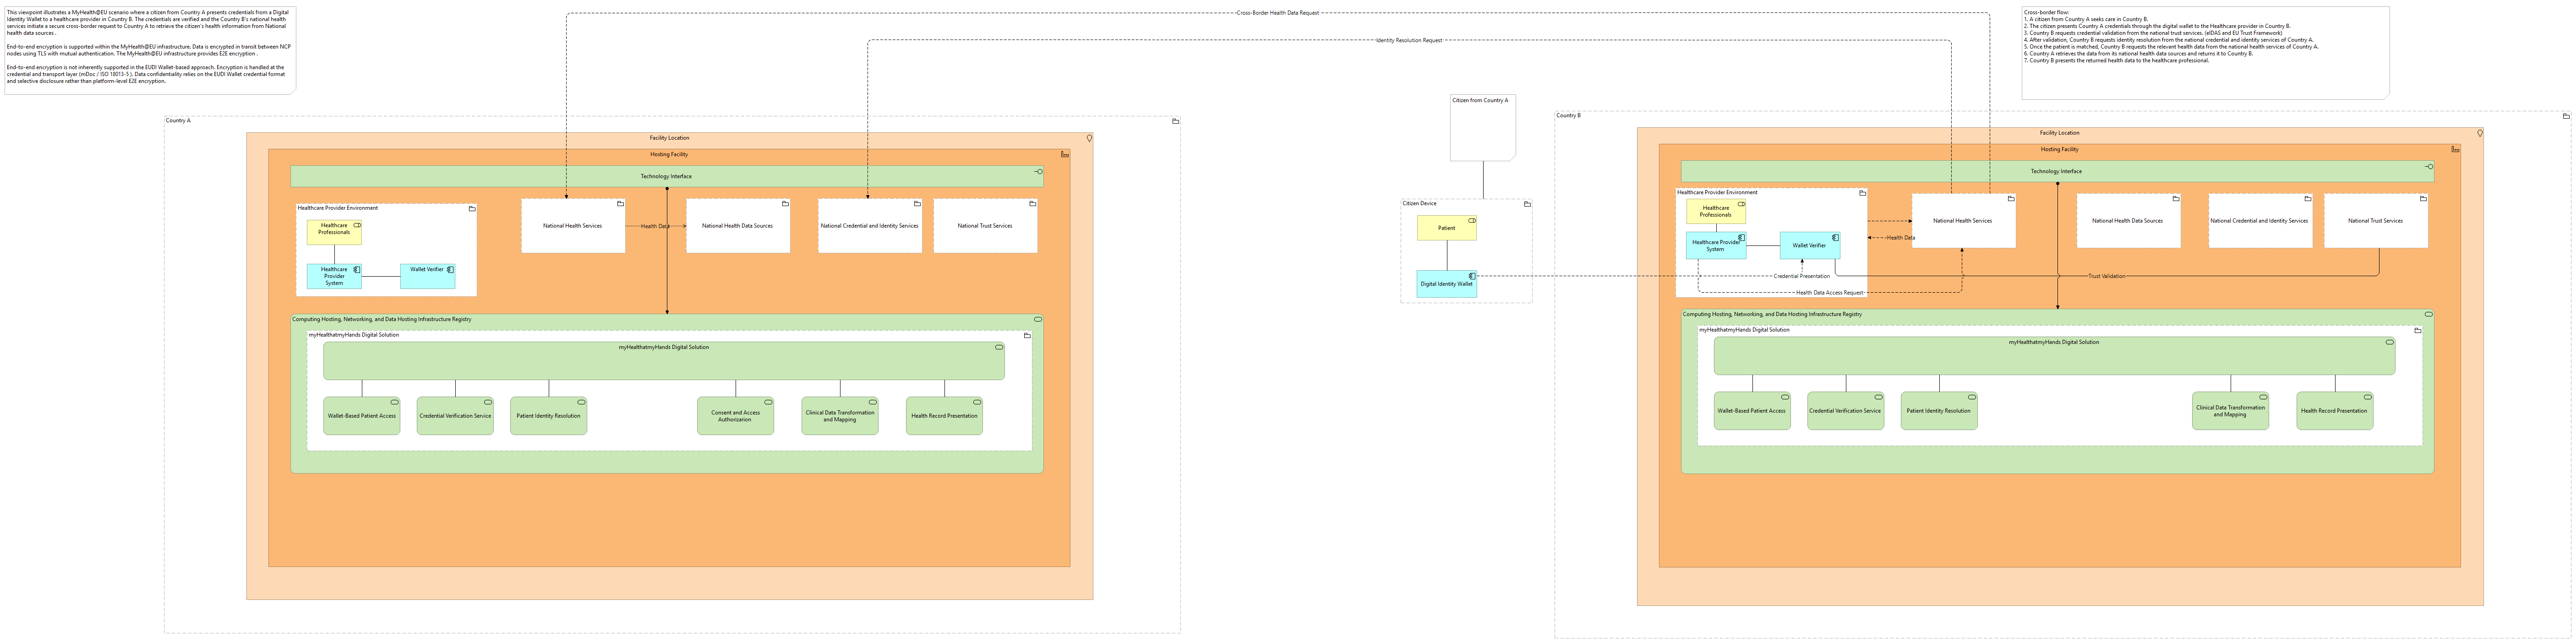This screenshot has height=643, width=2576.
Task: Click the folder icon on Country A National Health Data Sources
Action: point(785,204)
